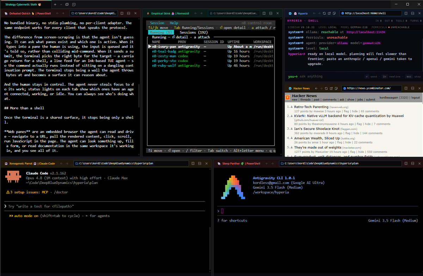Split the Hyperia pane vertically
The image size is (423, 276).
coord(405,13)
